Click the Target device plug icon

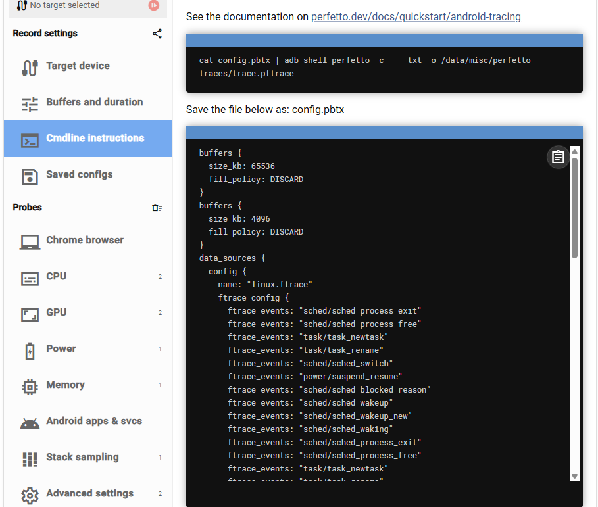(30, 67)
